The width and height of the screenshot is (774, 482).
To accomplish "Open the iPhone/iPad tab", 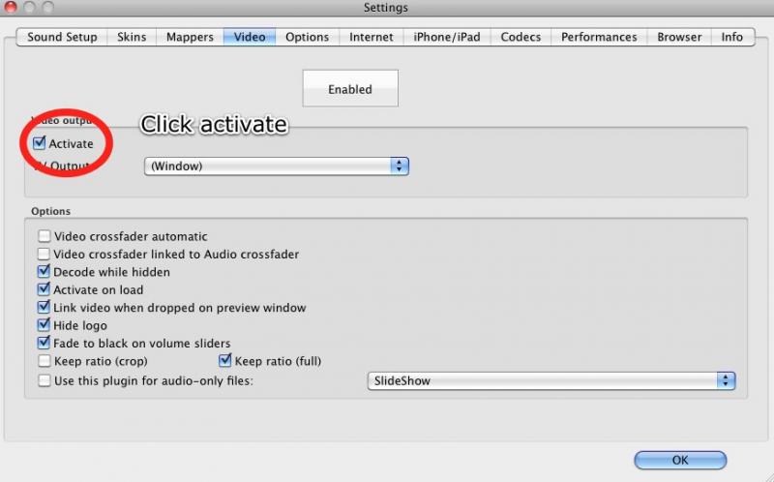I will coord(444,37).
